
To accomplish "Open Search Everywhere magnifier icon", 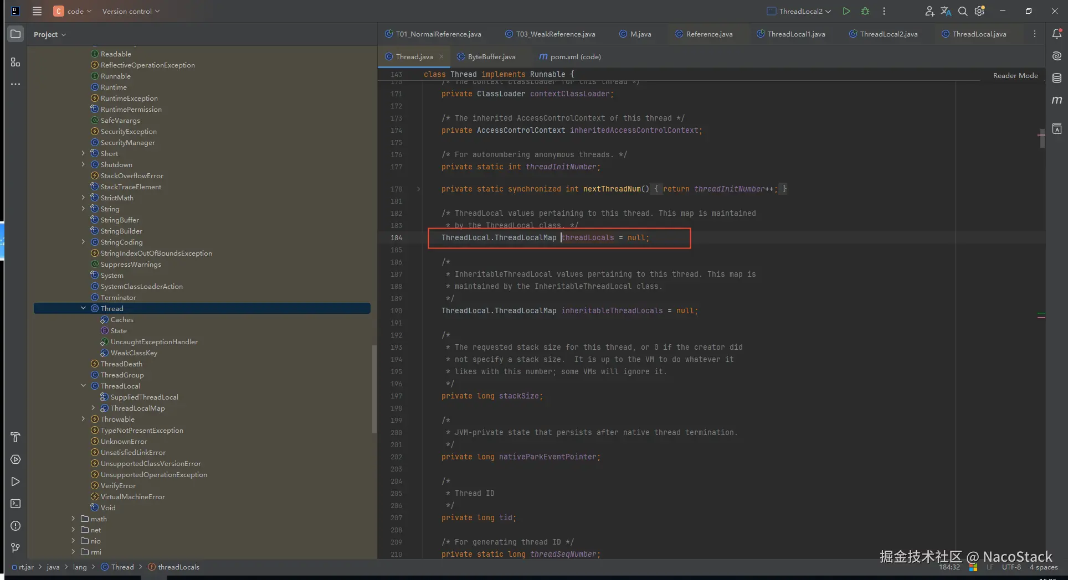I will [963, 11].
